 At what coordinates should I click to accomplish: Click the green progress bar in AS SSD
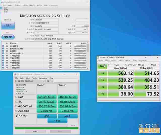[47, 128]
